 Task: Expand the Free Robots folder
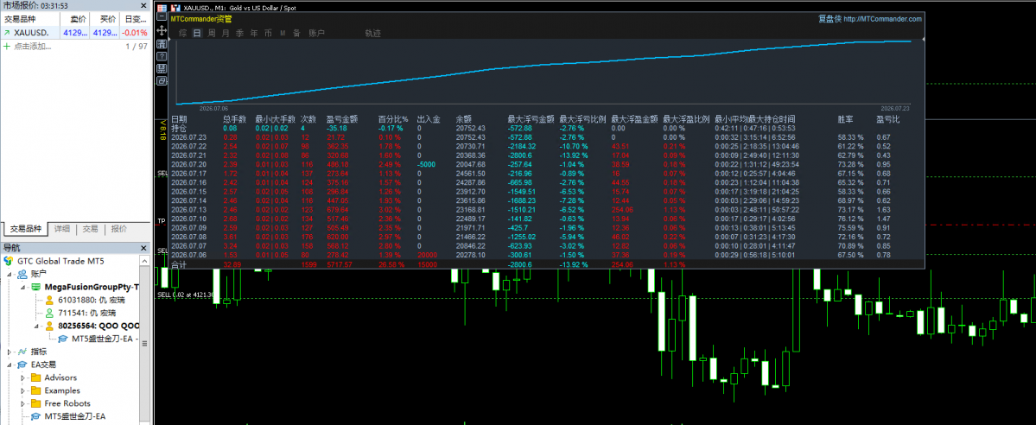(23, 404)
